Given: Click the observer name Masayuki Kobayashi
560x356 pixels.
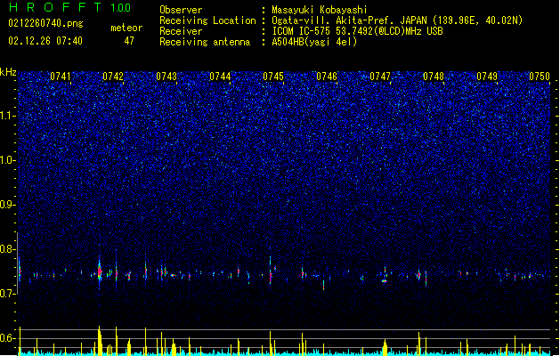Looking at the screenshot, I should pyautogui.click(x=320, y=10).
